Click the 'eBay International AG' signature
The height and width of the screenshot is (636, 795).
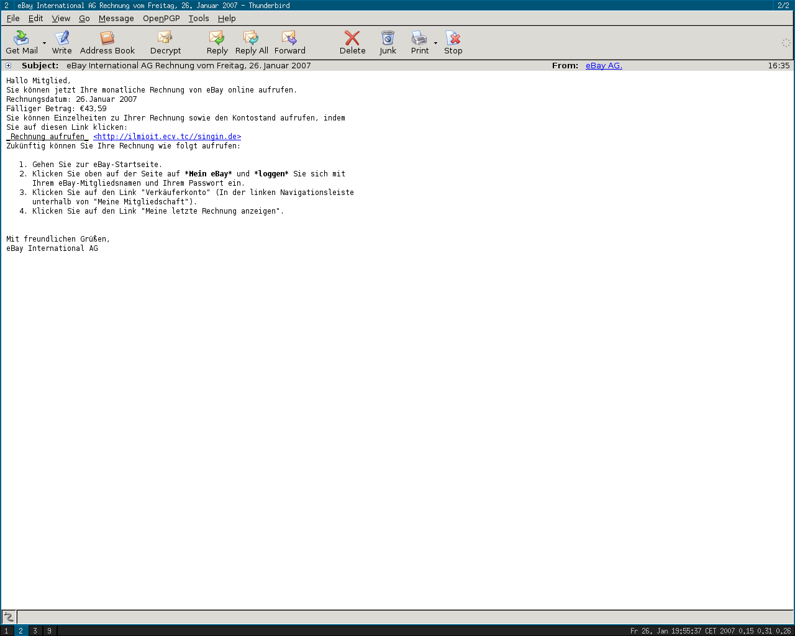(x=52, y=248)
